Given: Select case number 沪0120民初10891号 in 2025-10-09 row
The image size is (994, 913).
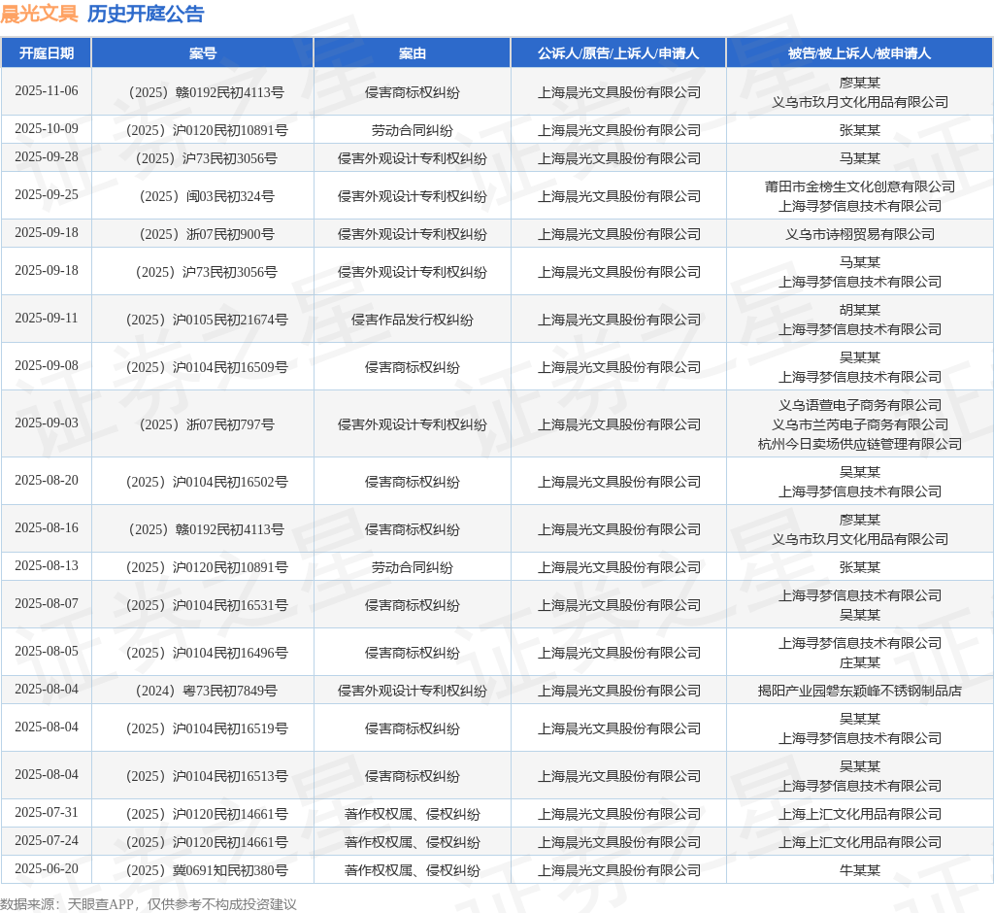Looking at the screenshot, I should tap(207, 131).
